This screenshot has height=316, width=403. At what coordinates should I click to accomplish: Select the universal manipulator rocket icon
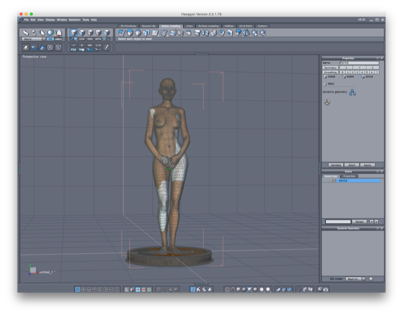(59, 32)
